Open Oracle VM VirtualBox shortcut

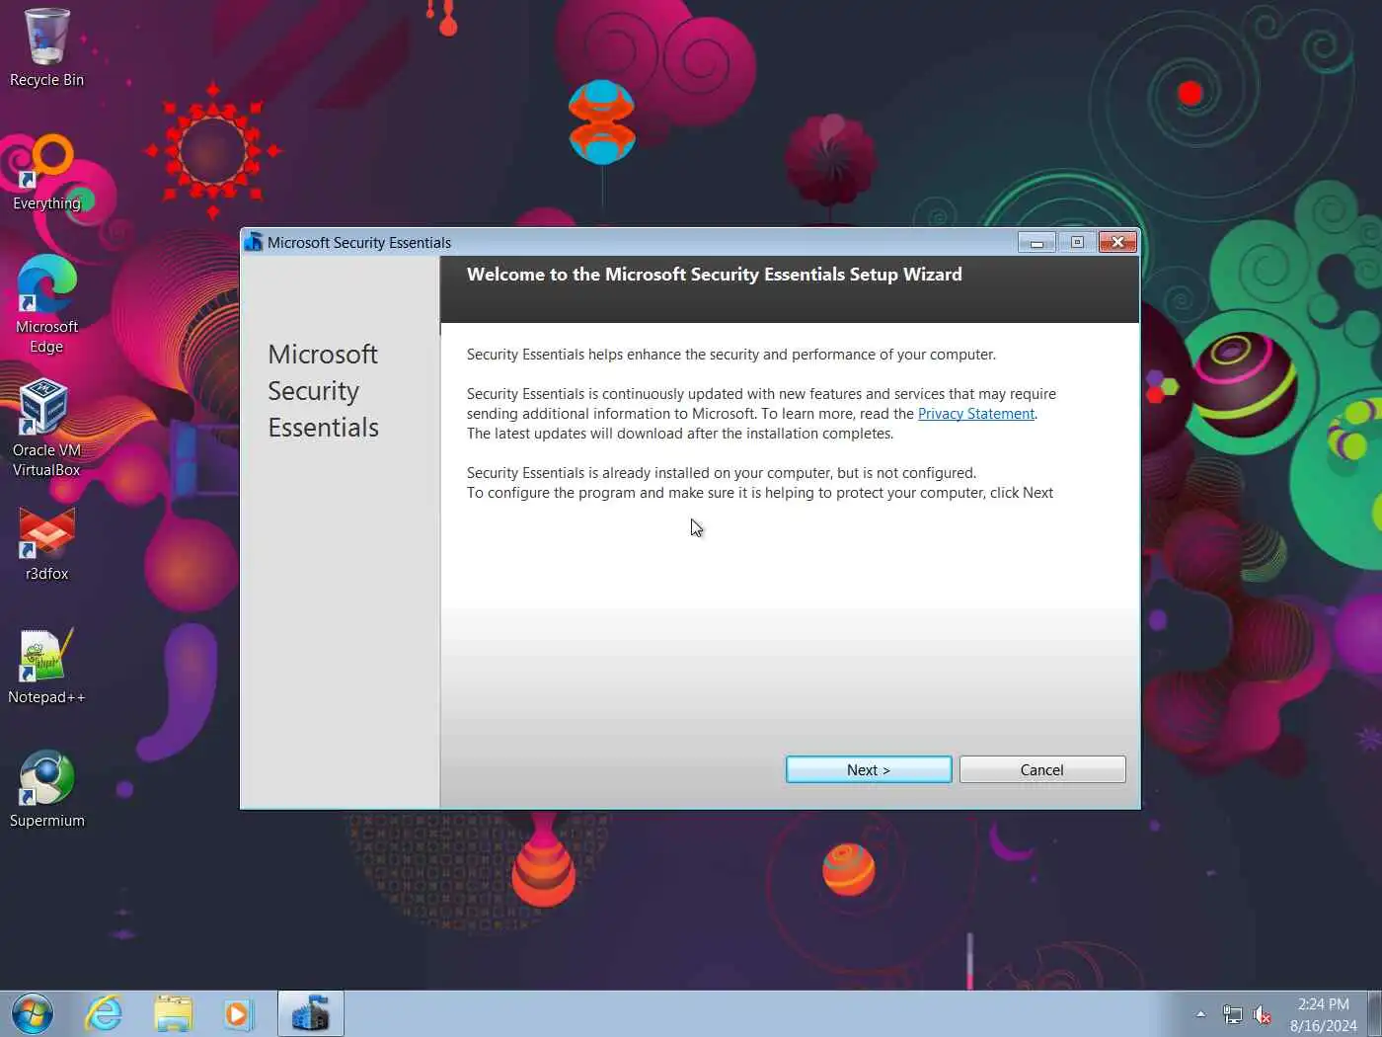pyautogui.click(x=46, y=428)
